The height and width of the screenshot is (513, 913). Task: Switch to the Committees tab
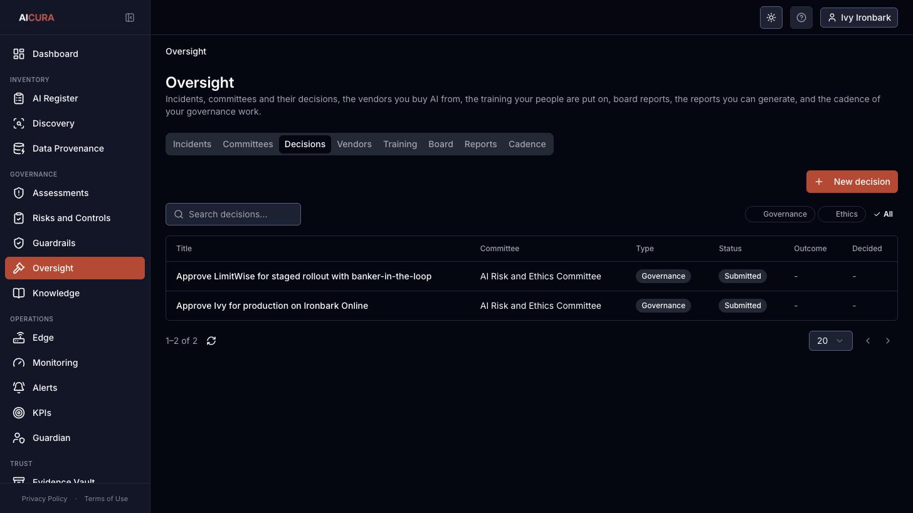pos(248,144)
